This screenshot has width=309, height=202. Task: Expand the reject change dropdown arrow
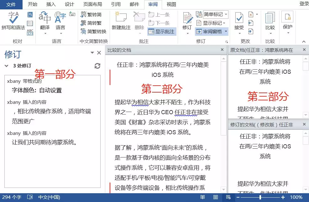pos(257,14)
